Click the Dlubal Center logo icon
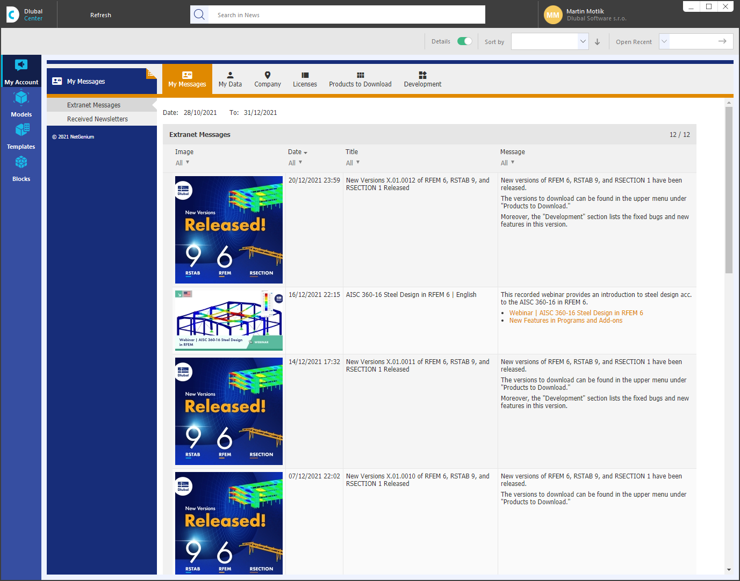This screenshot has width=740, height=581. (12, 14)
